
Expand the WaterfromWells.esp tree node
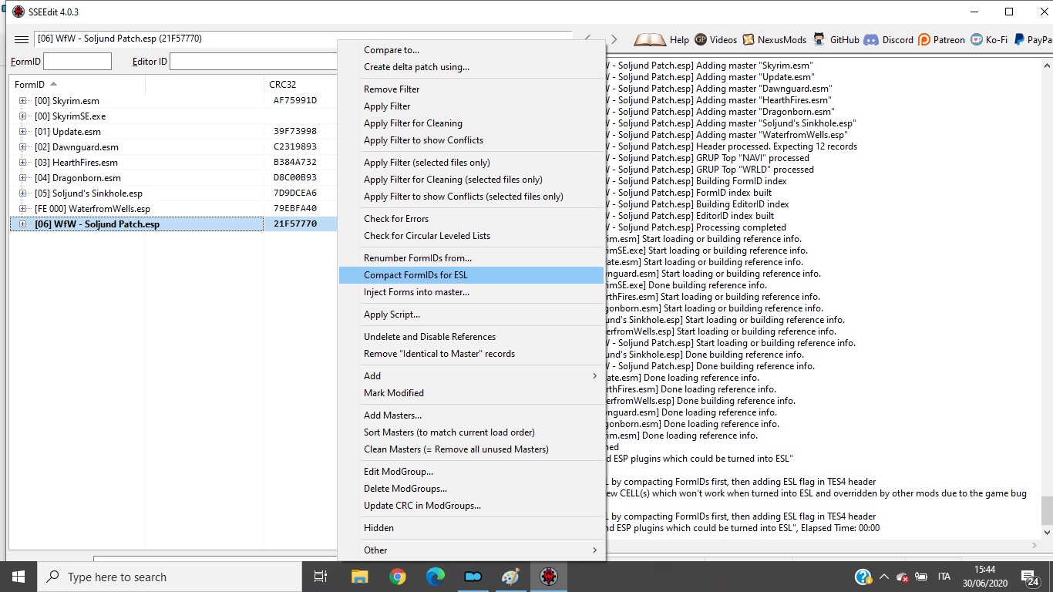click(23, 209)
